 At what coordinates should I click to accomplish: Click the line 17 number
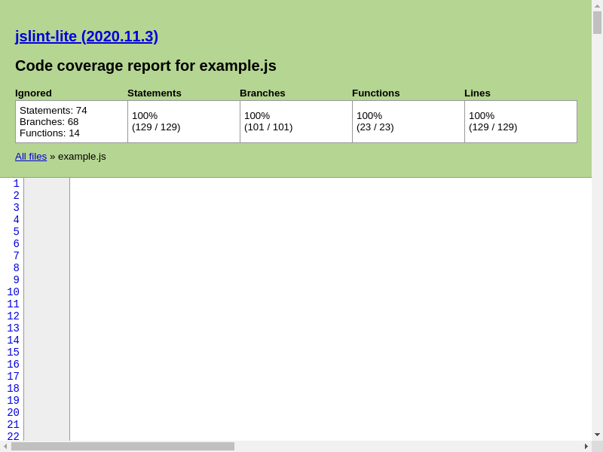click(13, 376)
